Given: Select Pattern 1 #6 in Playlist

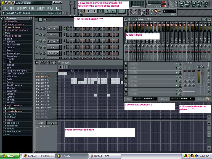Looking at the screenshot, I should coord(43,95).
